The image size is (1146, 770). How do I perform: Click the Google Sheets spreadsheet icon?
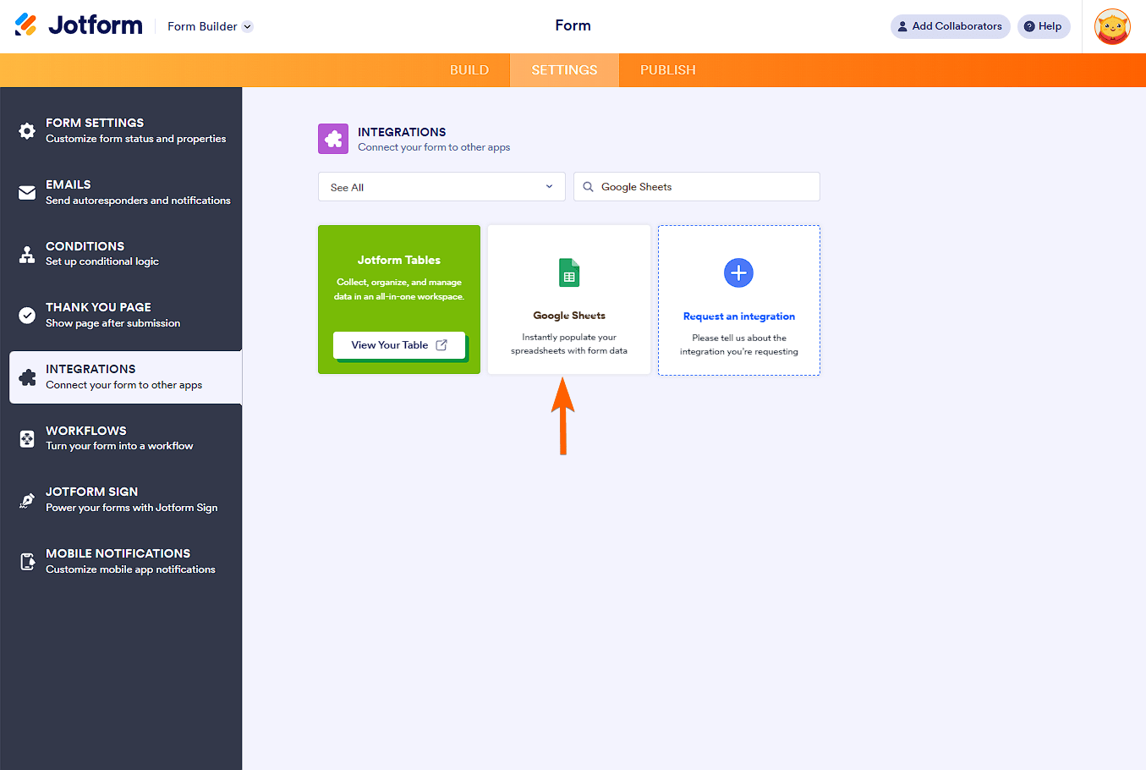pyautogui.click(x=568, y=272)
